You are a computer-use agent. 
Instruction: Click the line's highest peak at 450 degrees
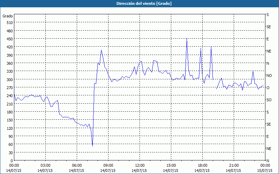point(187,39)
